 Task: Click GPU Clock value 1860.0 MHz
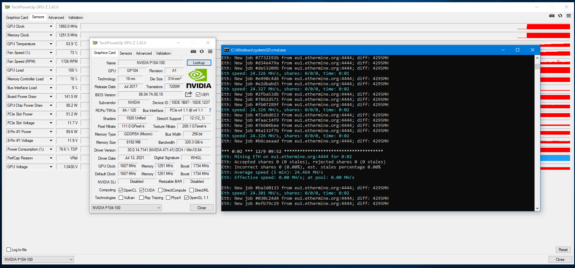click(68, 26)
